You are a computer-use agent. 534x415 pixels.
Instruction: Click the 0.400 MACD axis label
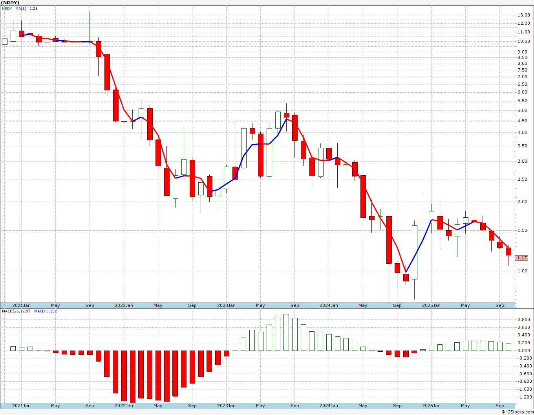[523, 335]
